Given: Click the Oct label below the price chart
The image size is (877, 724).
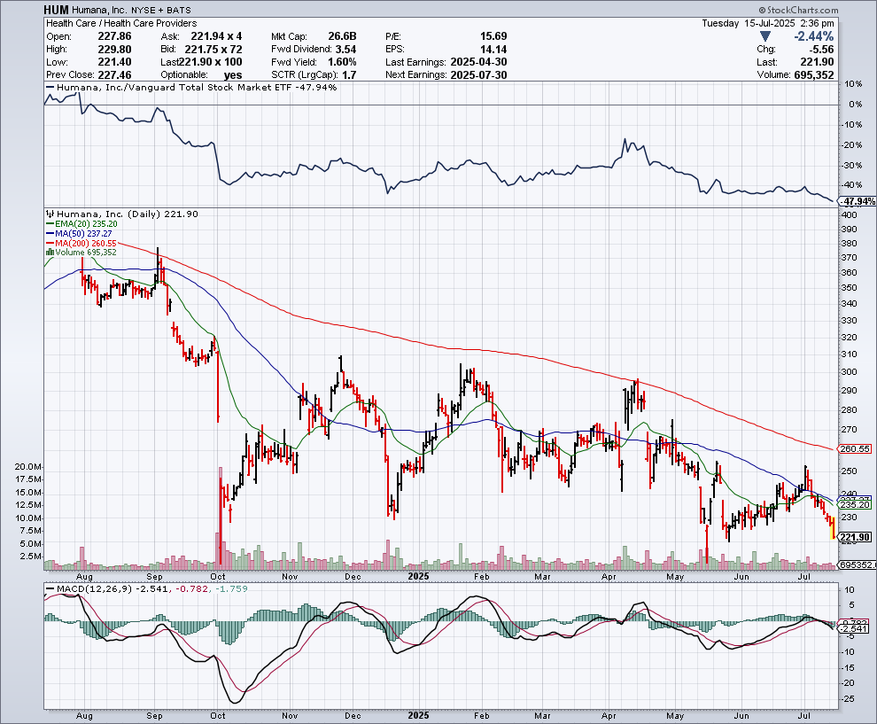Looking at the screenshot, I should pos(217,576).
